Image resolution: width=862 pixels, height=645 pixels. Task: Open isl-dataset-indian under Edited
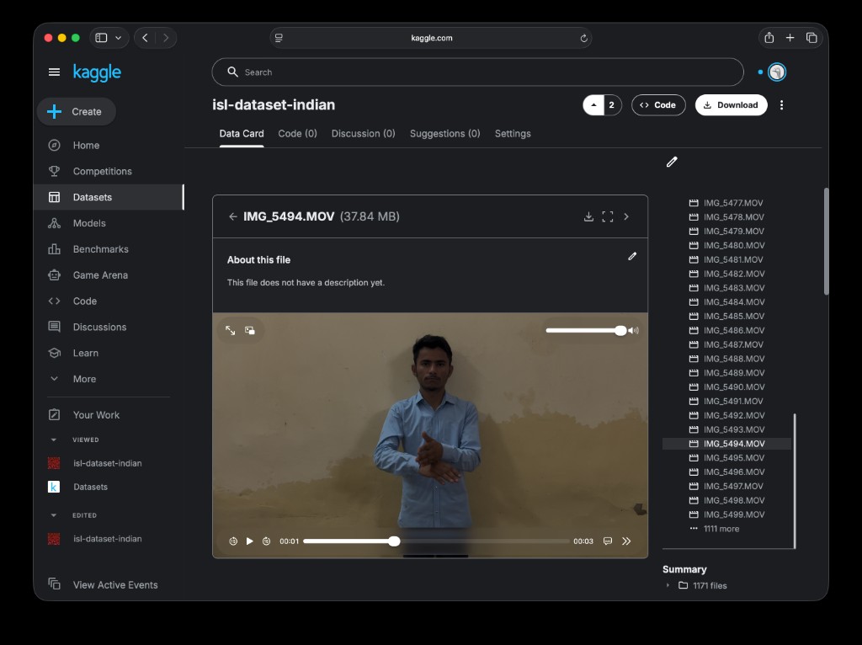point(107,539)
